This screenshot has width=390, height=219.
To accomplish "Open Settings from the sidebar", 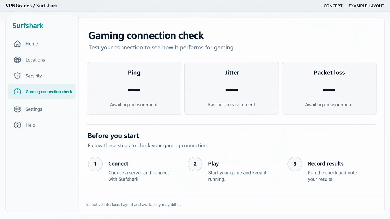I will point(42,109).
